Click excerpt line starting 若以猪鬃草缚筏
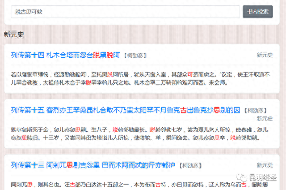The width and height of the screenshot is (286, 190). tap(140, 74)
